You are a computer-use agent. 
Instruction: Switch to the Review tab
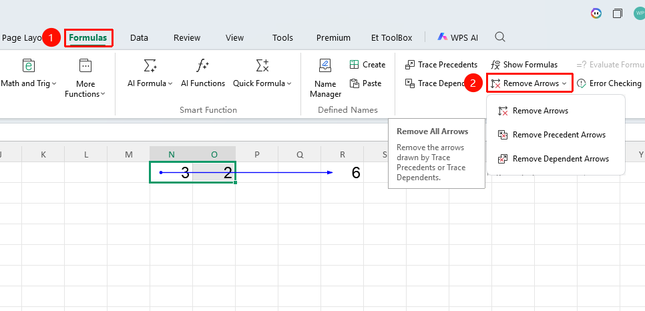tap(187, 38)
